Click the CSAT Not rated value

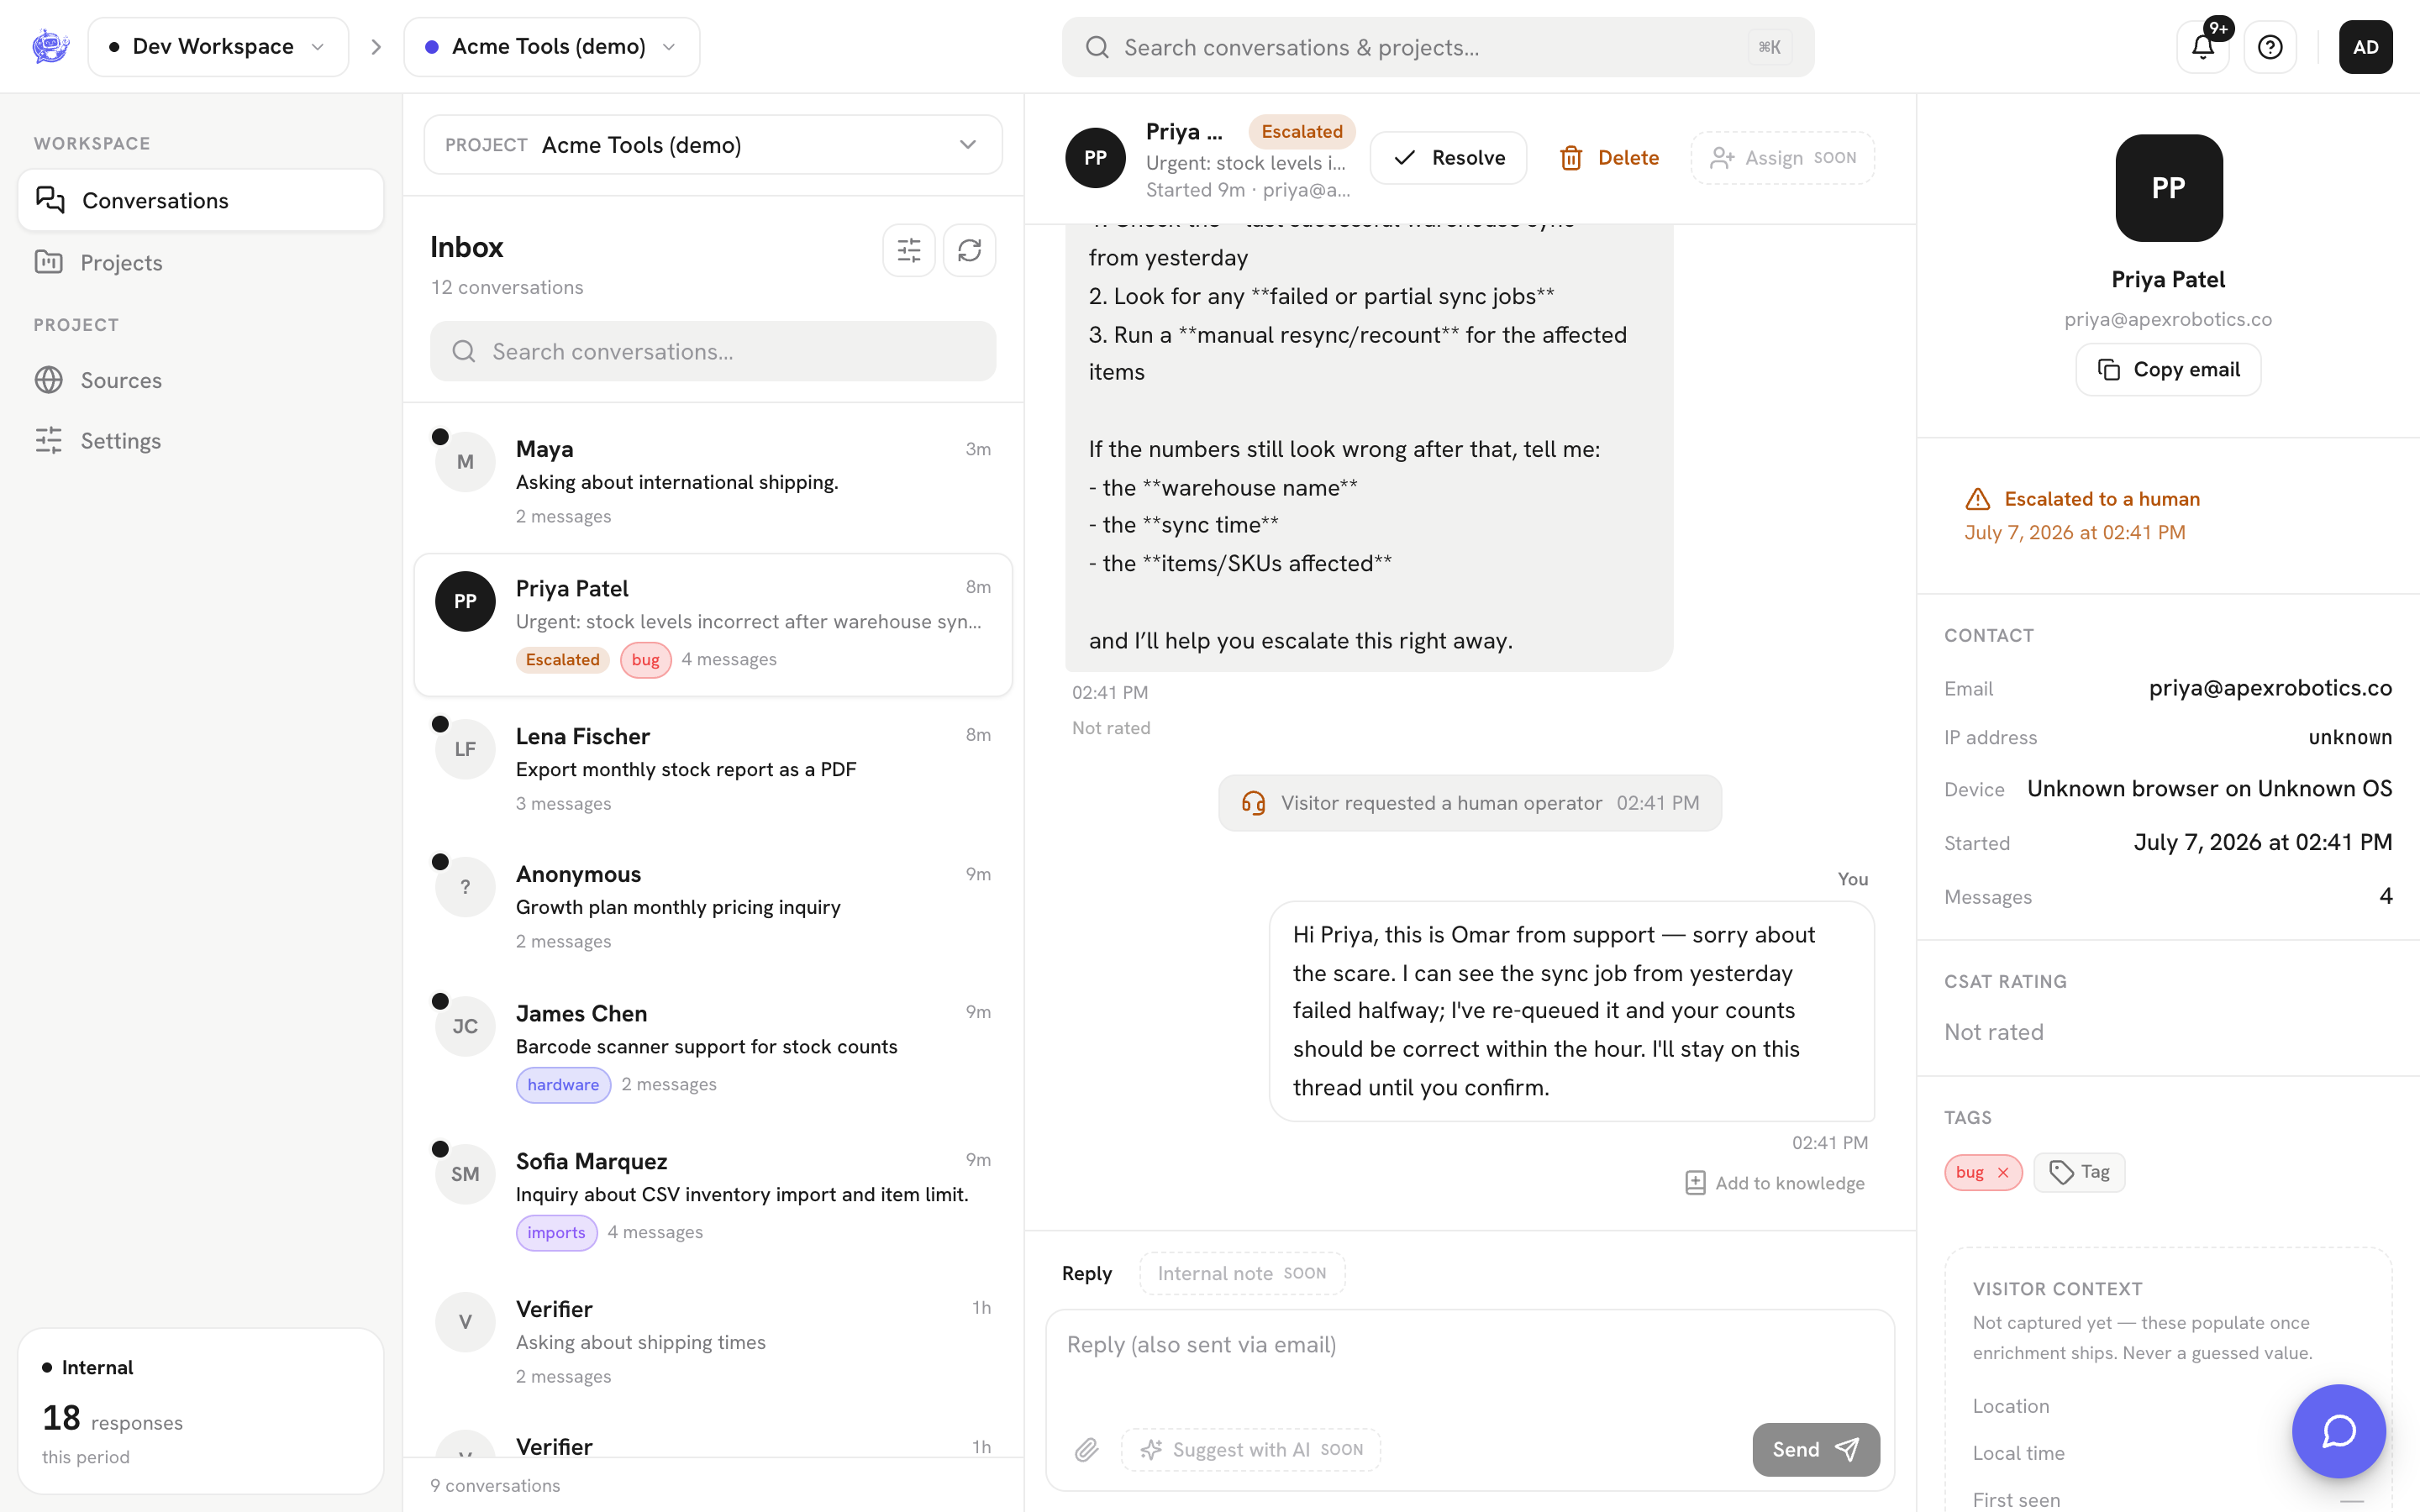click(1993, 1032)
